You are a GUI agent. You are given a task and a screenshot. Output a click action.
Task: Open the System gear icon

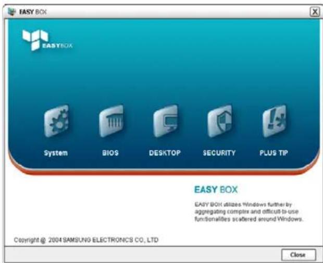pos(56,121)
